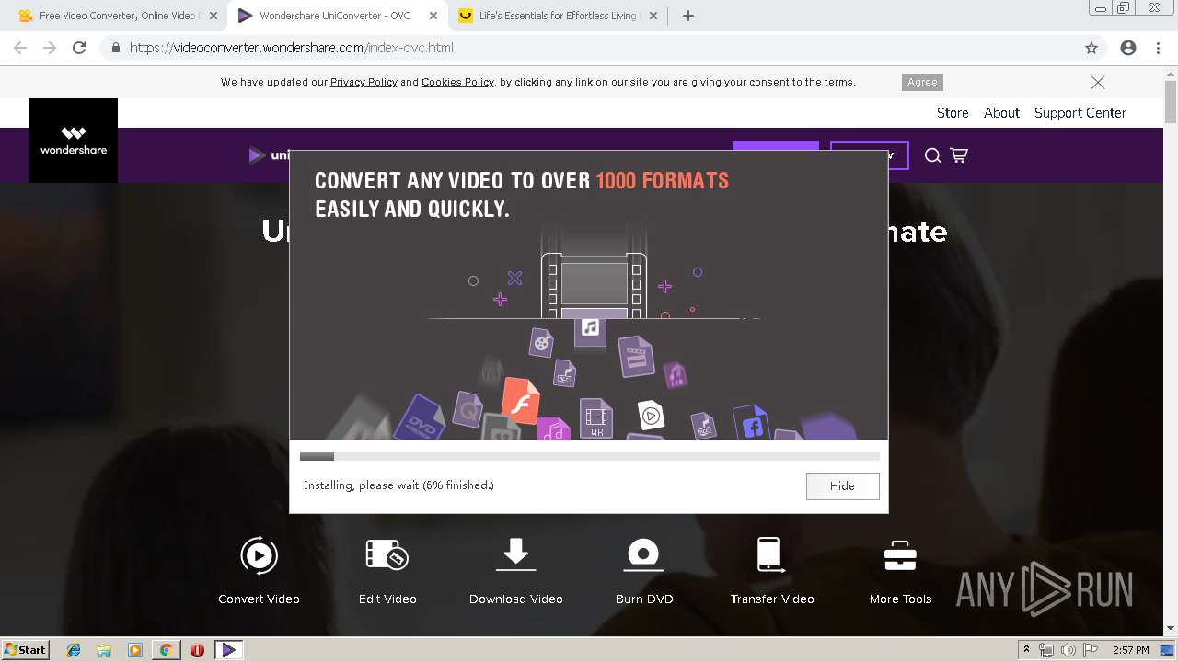
Task: Hide the installer dialog
Action: (842, 485)
